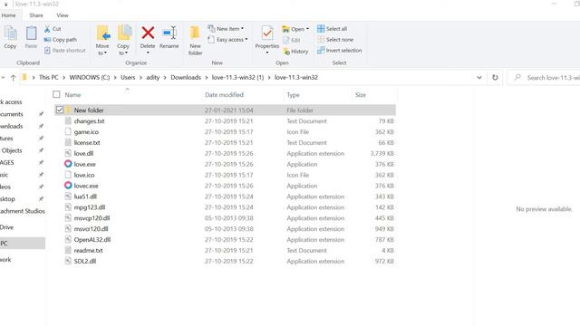Select This PC in navigation pane

[22, 244]
